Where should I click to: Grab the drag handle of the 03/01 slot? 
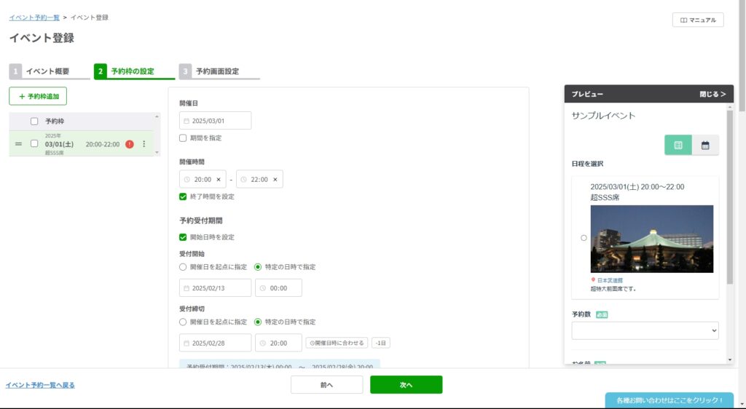click(x=18, y=144)
